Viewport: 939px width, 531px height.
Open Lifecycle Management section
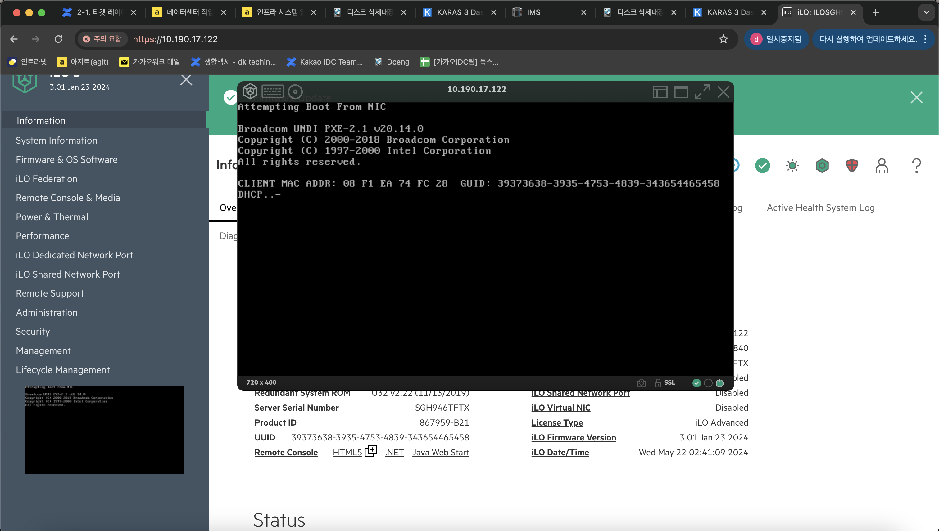pos(62,370)
